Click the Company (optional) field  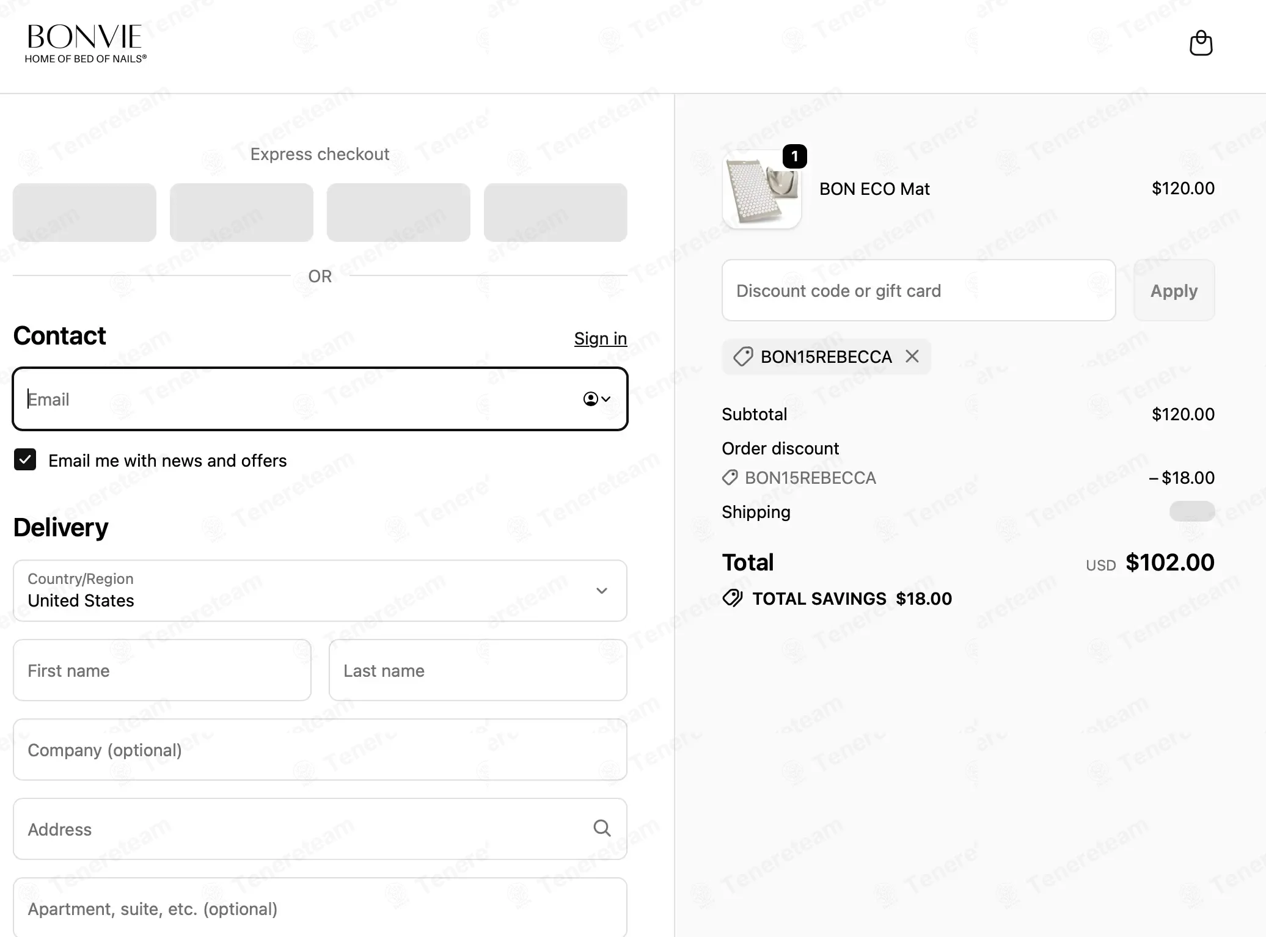coord(320,749)
